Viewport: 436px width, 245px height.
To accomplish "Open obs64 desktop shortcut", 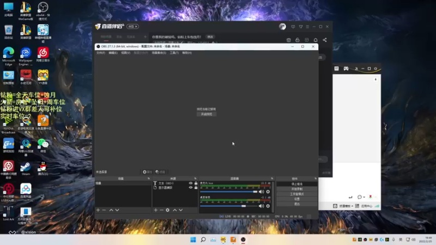I will pos(43,11).
